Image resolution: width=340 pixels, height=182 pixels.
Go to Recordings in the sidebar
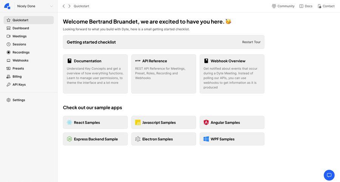(21, 52)
